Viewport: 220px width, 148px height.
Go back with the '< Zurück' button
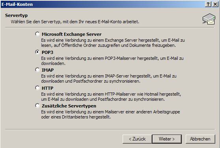click(x=137, y=139)
